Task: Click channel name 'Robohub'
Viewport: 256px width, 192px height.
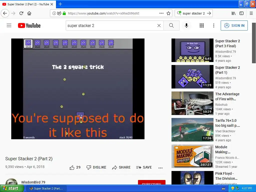Action: pos(221,105)
